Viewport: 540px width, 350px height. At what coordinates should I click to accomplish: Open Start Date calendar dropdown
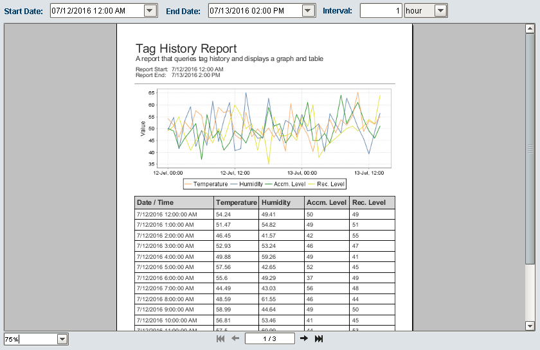click(150, 11)
